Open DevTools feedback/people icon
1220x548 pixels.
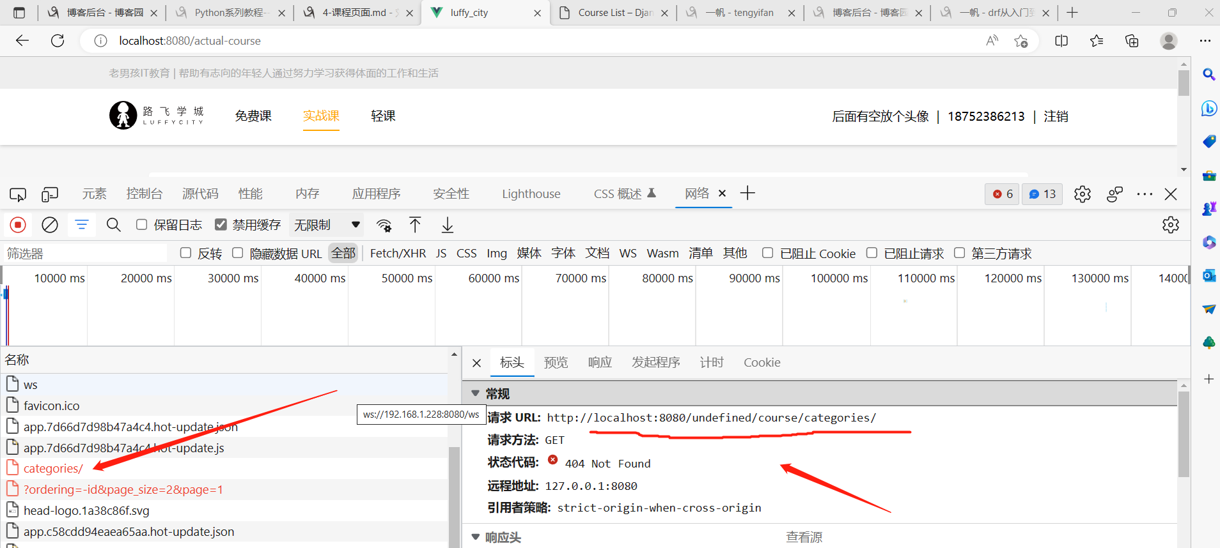tap(1114, 194)
